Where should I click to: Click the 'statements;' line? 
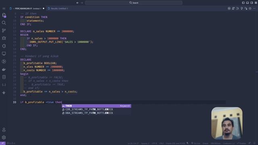click(35, 21)
